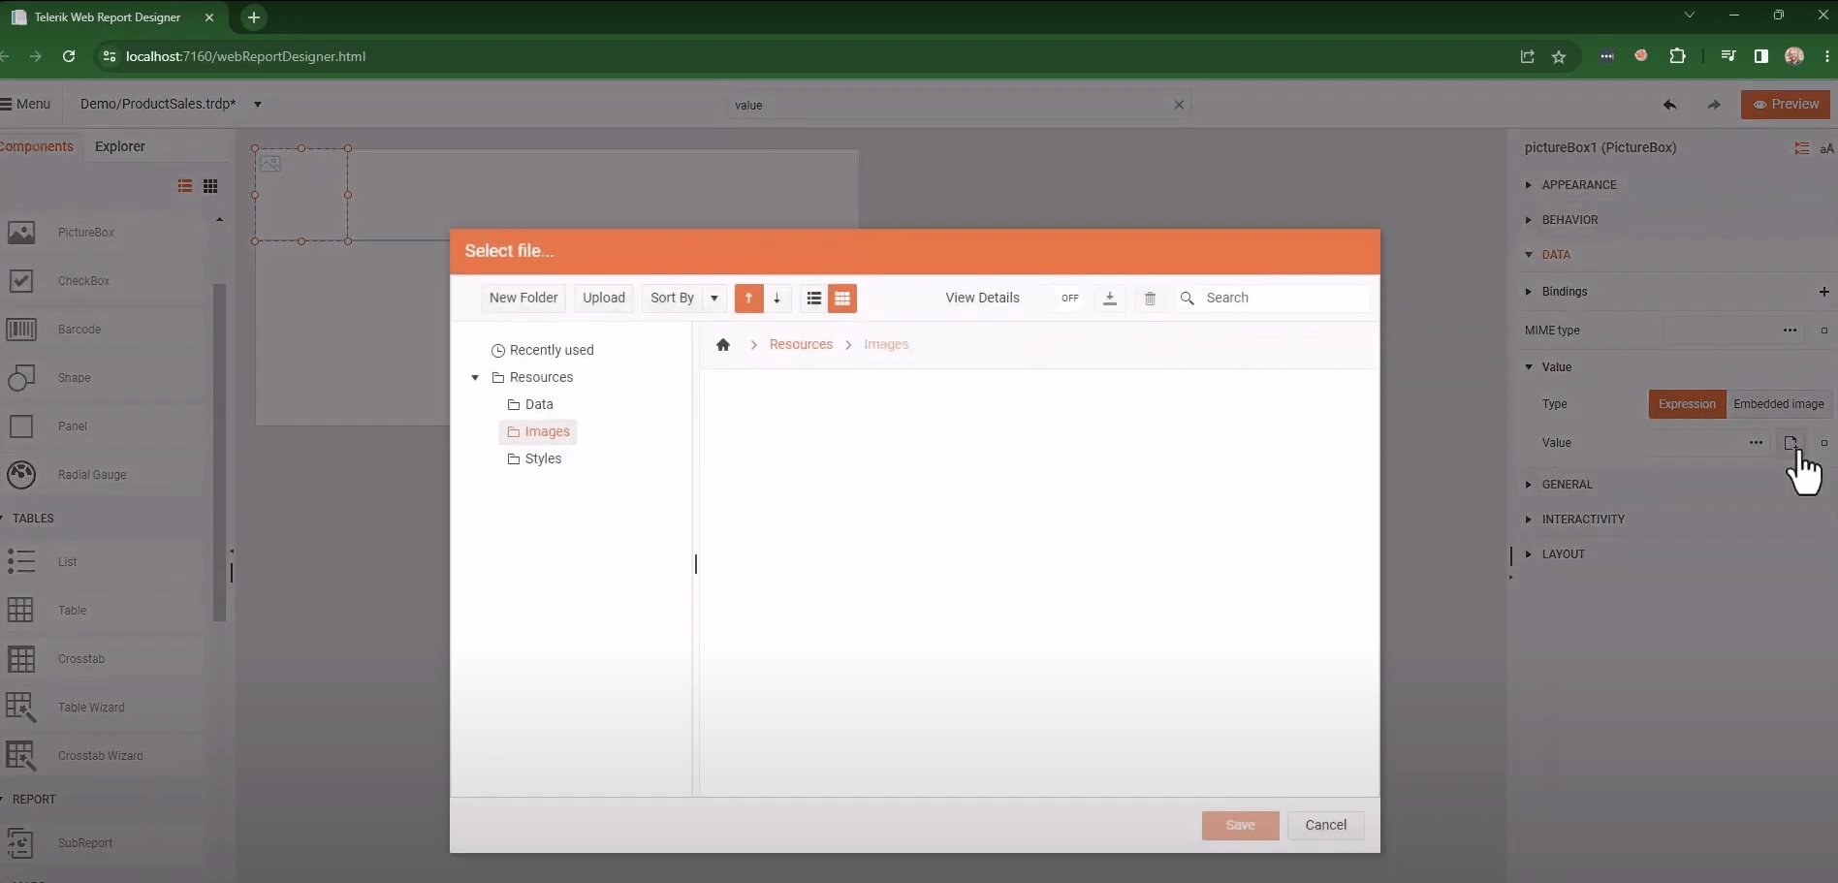This screenshot has width=1838, height=883.
Task: Select Embedded image as the Value type
Action: coord(1780,404)
